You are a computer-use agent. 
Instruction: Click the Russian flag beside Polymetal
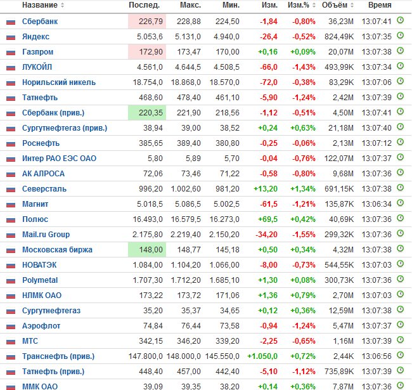coord(11,281)
